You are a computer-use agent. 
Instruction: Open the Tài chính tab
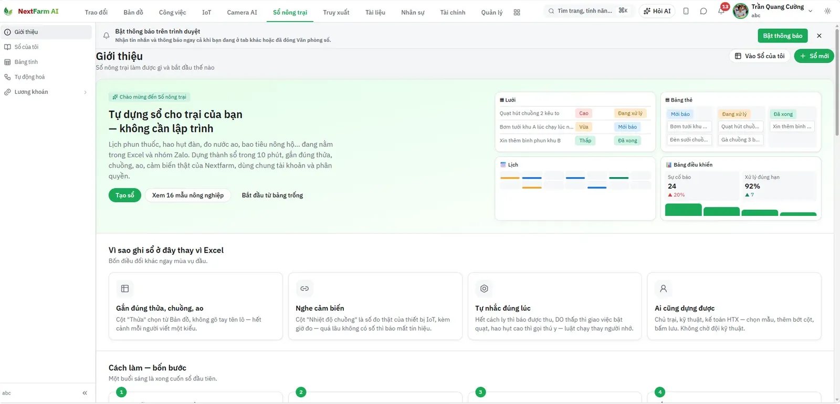453,12
